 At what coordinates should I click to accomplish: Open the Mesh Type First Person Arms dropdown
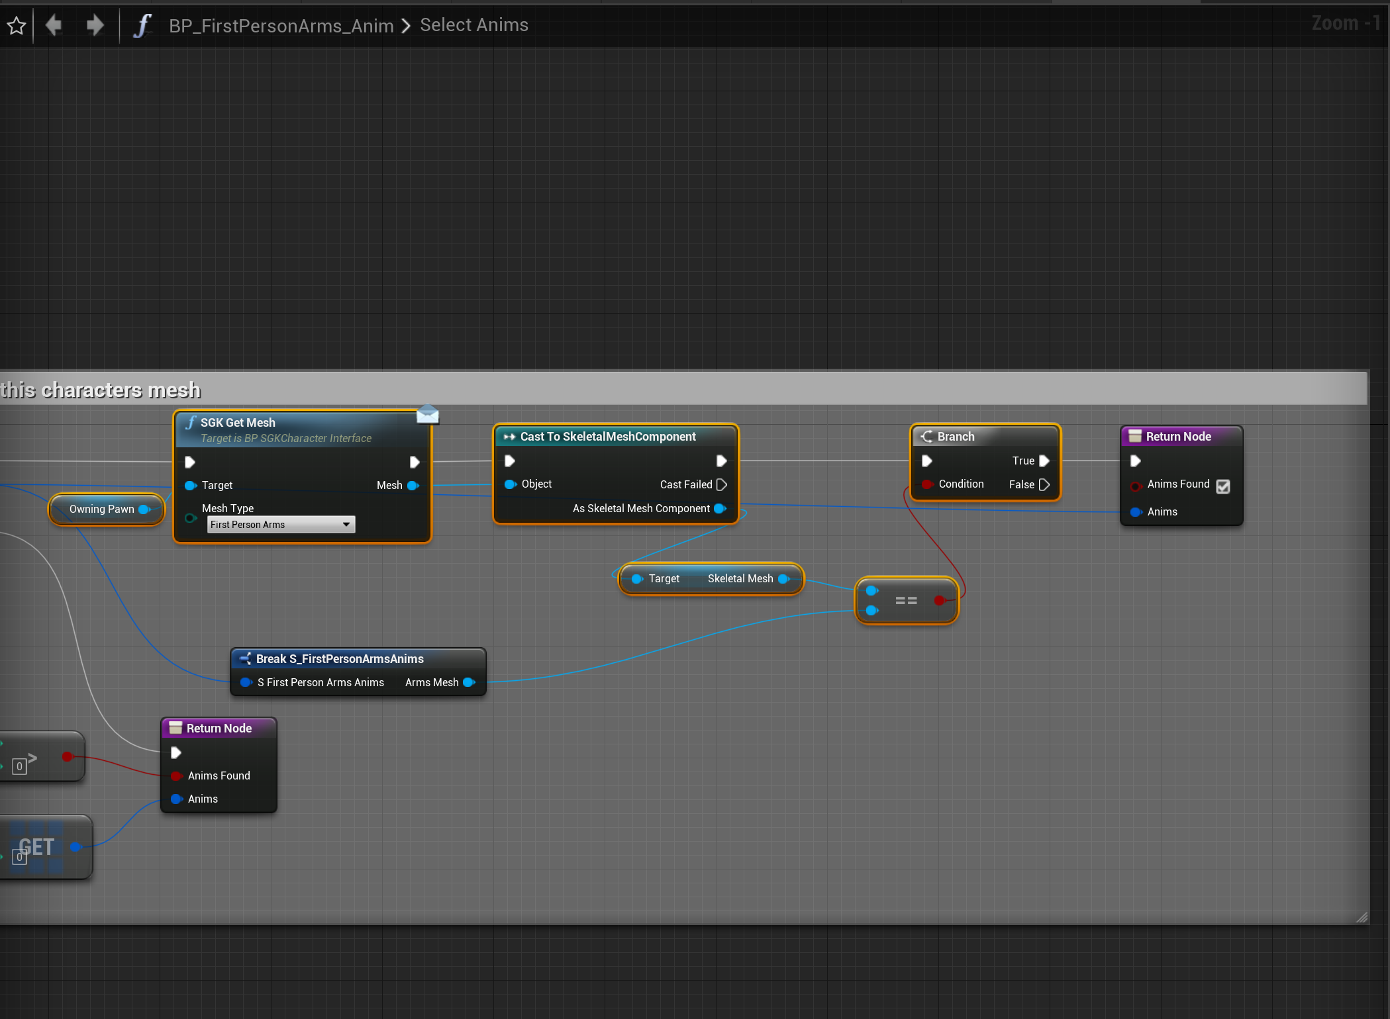pos(281,525)
